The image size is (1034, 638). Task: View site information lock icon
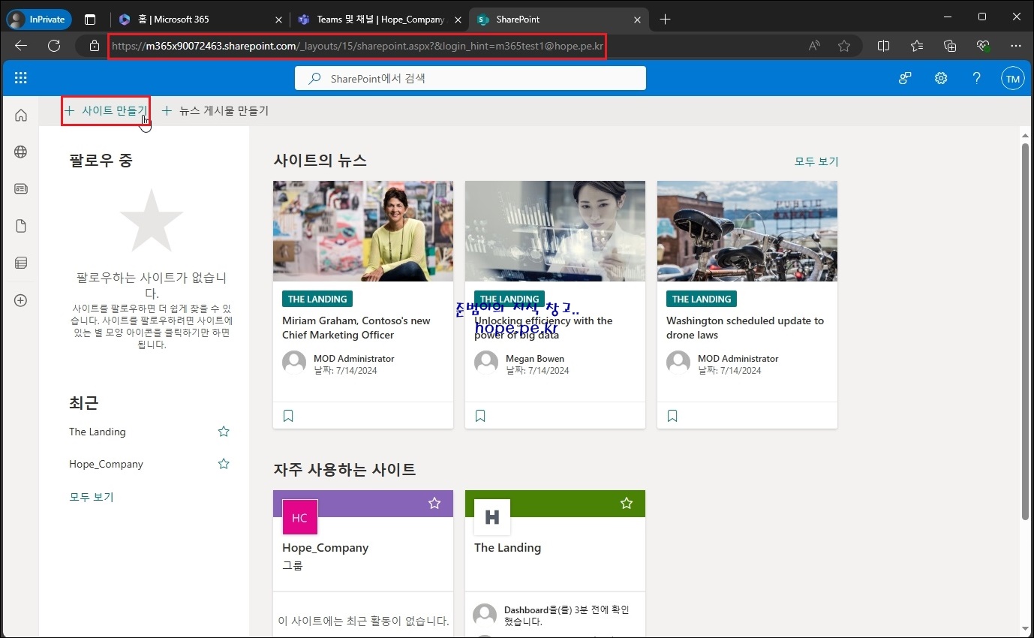94,46
